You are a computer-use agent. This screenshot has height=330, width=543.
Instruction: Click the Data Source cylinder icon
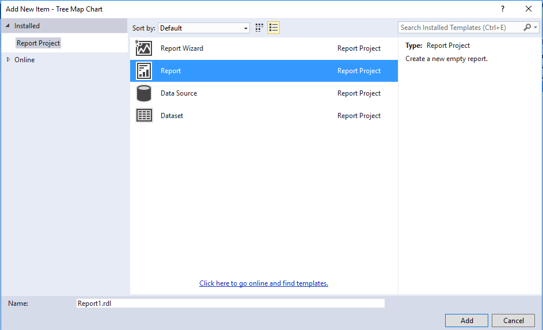pos(144,93)
